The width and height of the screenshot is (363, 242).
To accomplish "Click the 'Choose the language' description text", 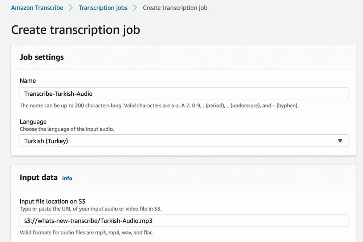I will click(67, 129).
